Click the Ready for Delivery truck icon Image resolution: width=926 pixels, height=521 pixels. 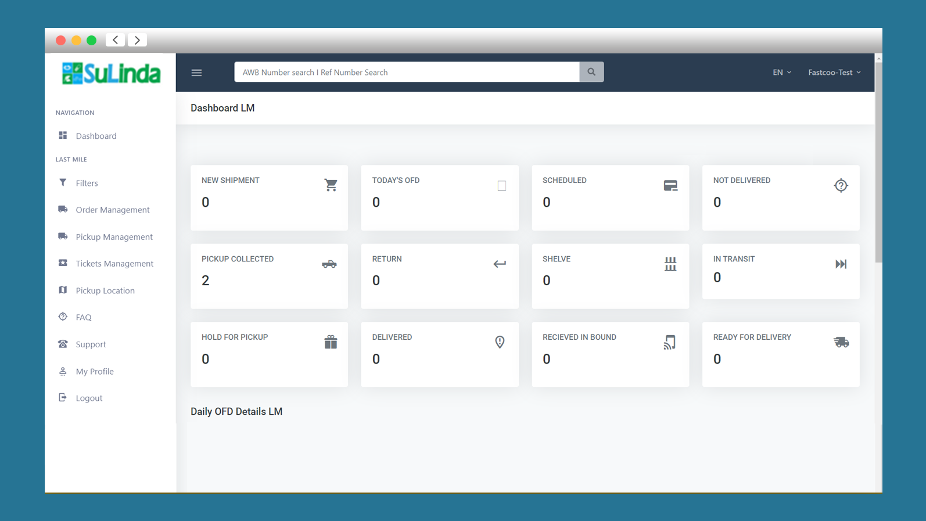point(841,342)
